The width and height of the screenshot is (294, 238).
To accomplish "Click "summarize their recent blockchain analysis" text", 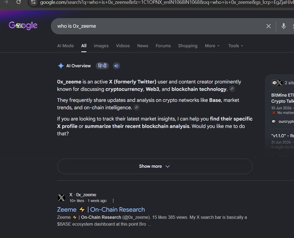I will click(x=137, y=126).
